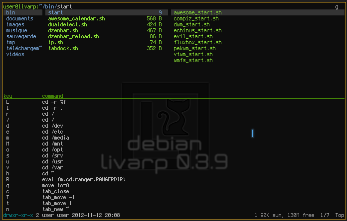This screenshot has width=347, height=221.
Task: Select the vidéos folder
Action: point(15,54)
